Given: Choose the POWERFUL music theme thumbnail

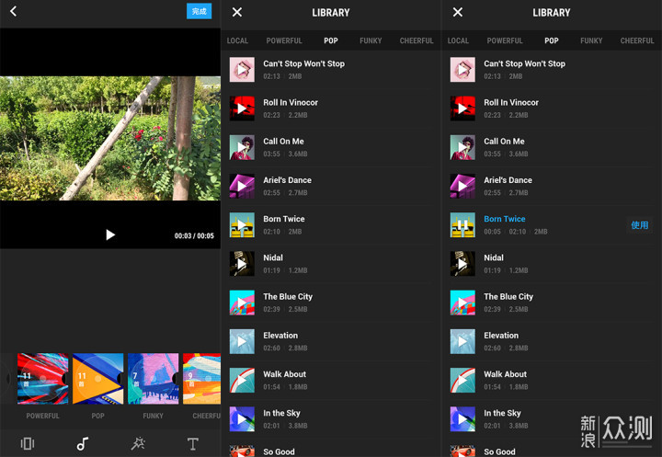Looking at the screenshot, I should (x=42, y=379).
